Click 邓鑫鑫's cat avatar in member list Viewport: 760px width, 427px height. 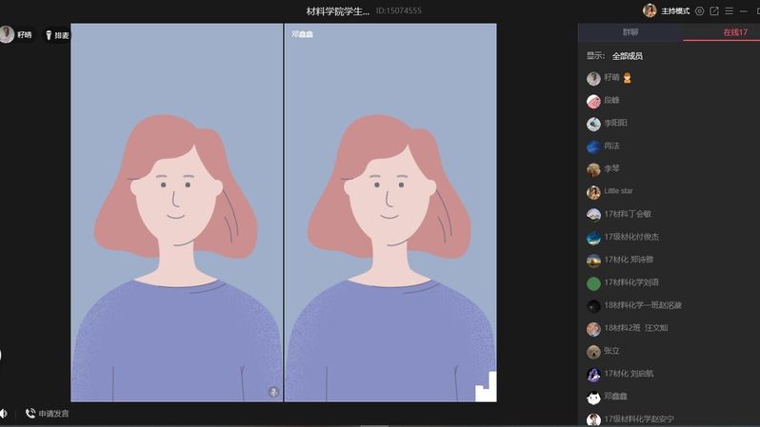[593, 397]
